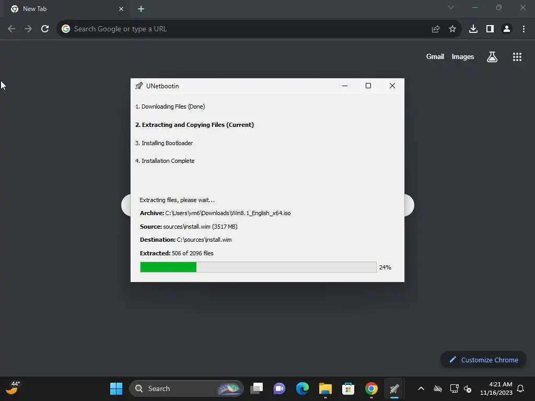Select Extracting and Copying Files (Current) step

coord(194,125)
